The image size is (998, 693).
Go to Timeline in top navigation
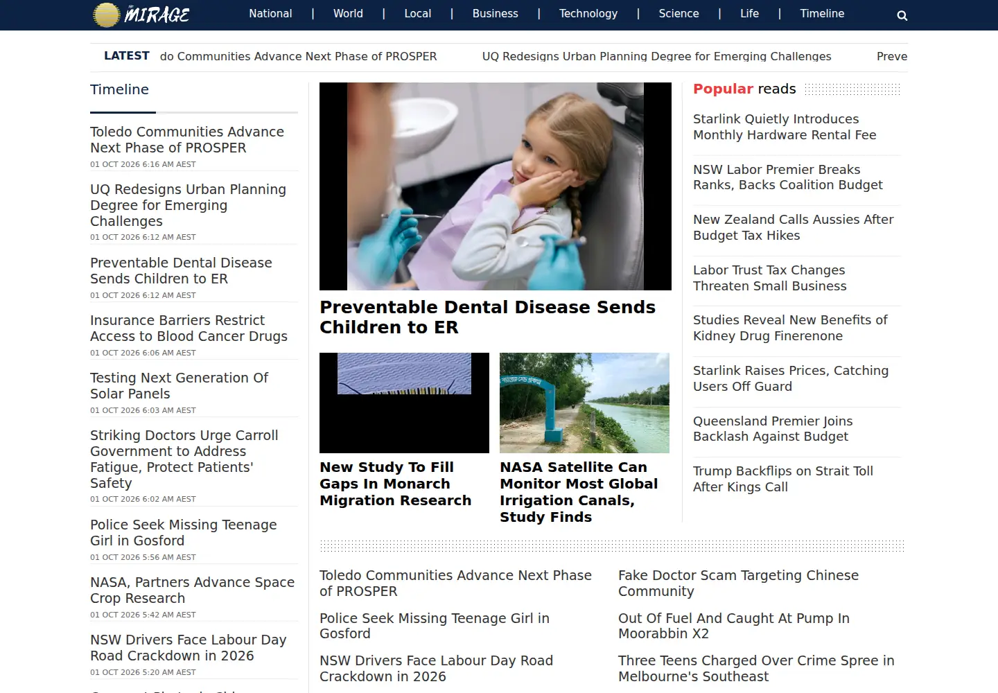(x=822, y=13)
